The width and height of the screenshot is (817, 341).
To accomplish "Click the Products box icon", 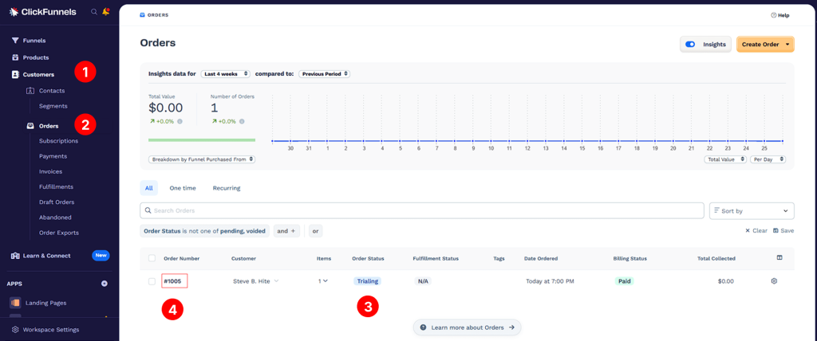I will [16, 57].
